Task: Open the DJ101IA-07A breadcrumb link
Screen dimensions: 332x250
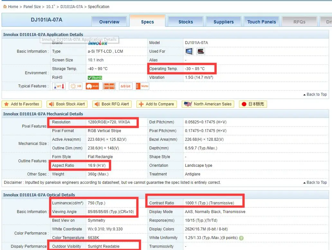Action: [x=71, y=6]
